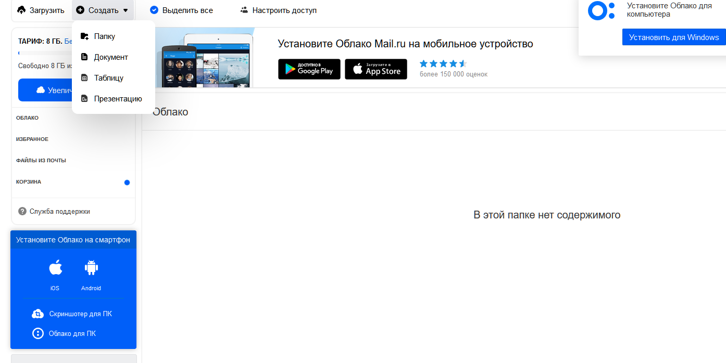
Task: Click the question mark support icon
Action: (x=22, y=211)
